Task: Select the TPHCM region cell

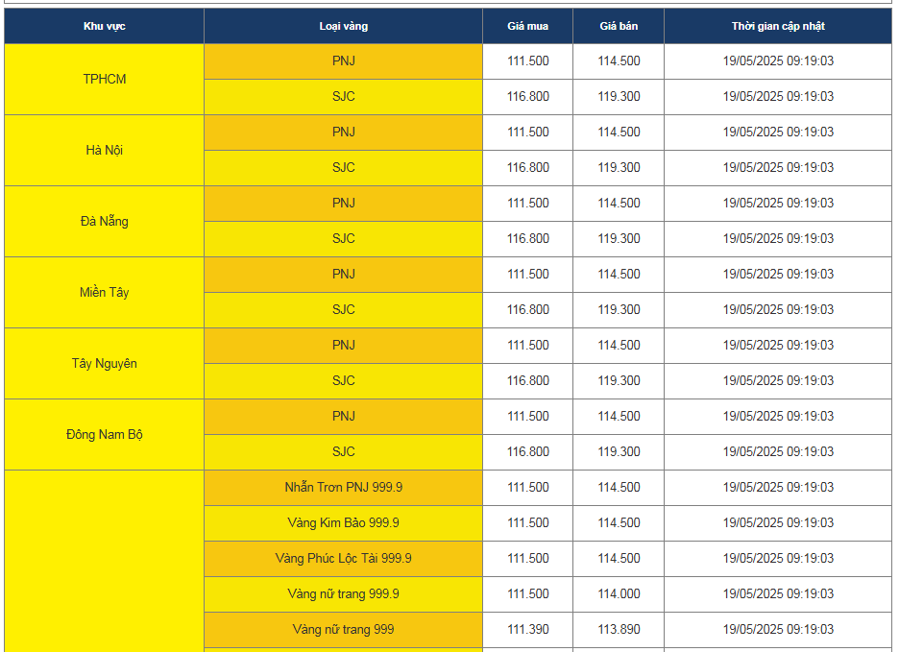Action: coord(104,79)
